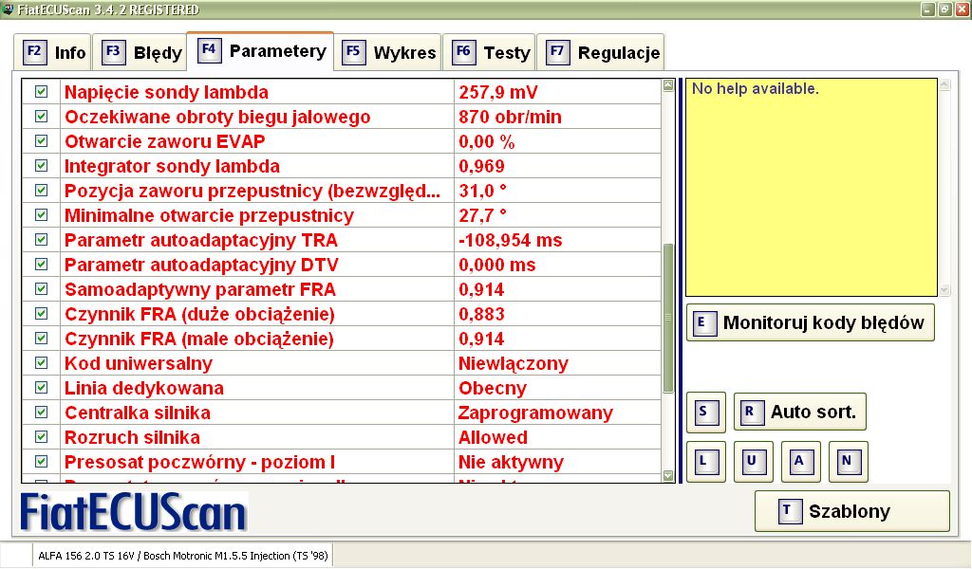Click the help panel scroll up arrow
Screen dimensions: 972x569
[944, 84]
